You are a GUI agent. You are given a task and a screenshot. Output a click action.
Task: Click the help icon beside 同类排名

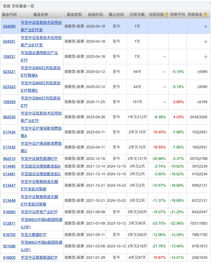(x=205, y=15)
